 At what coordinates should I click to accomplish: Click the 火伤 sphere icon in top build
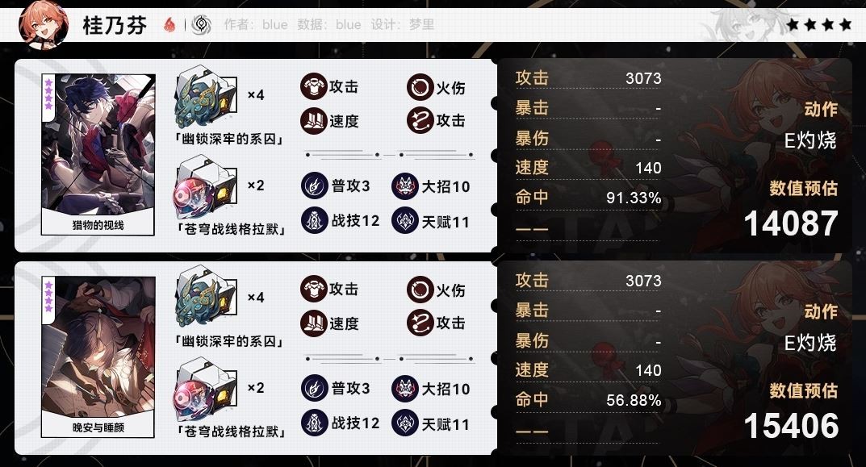click(420, 87)
